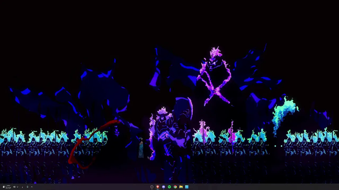Open Brave browser from the taskbar
339x190 pixels.
click(x=158, y=187)
